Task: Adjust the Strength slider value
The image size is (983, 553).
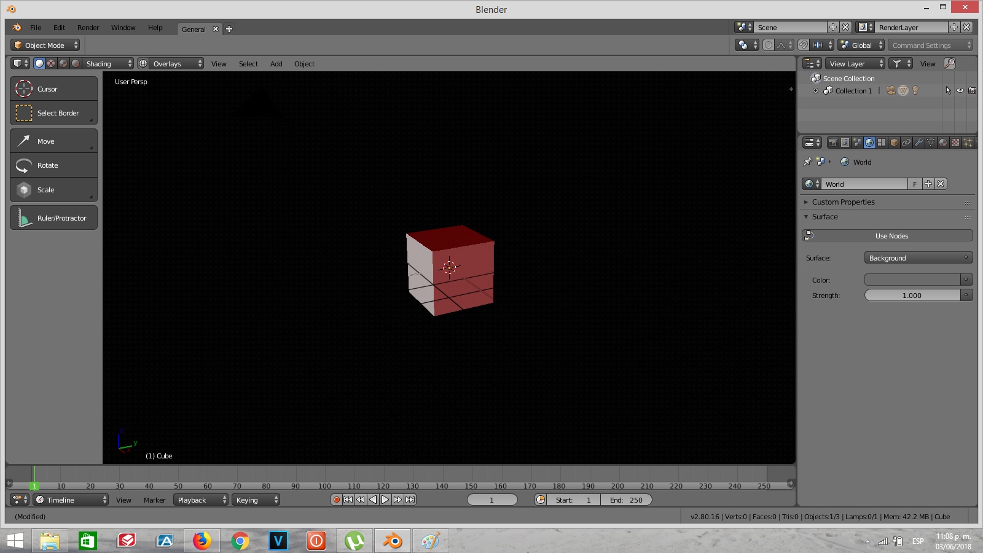Action: [x=912, y=296]
